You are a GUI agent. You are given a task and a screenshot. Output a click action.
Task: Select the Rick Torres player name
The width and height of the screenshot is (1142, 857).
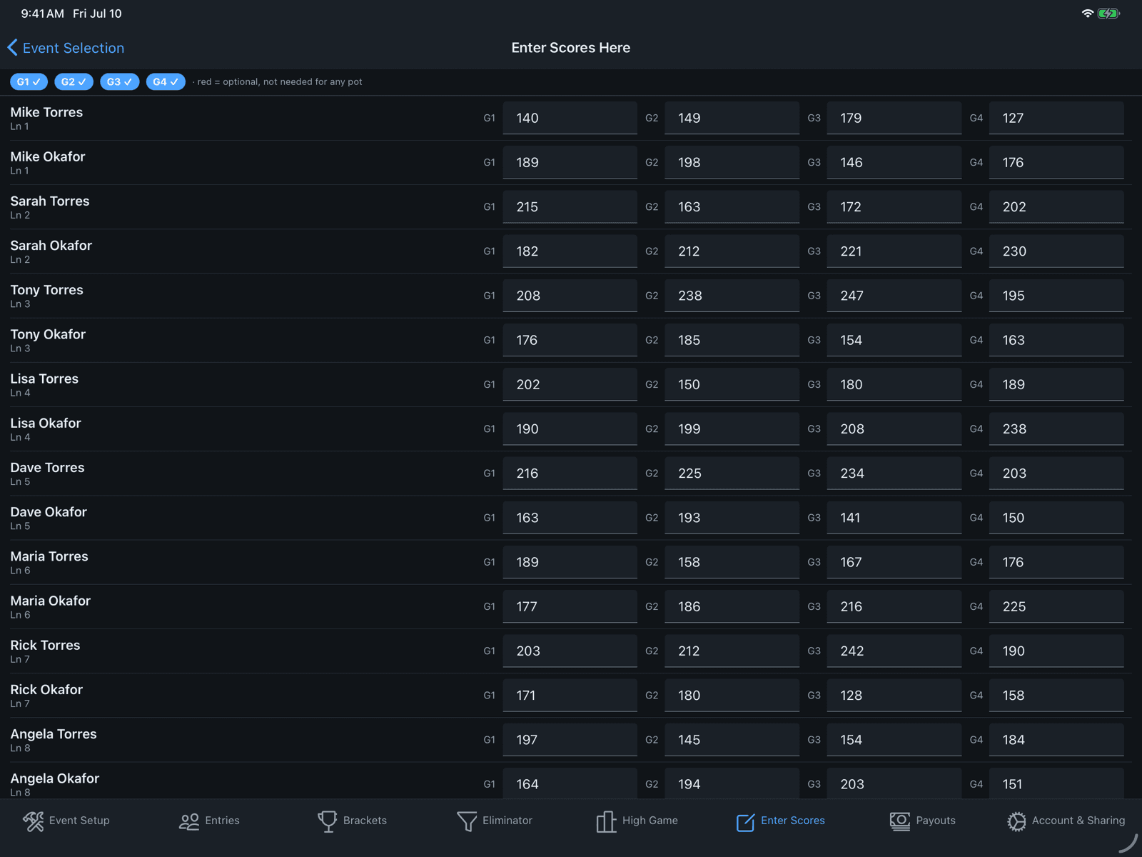tap(45, 645)
